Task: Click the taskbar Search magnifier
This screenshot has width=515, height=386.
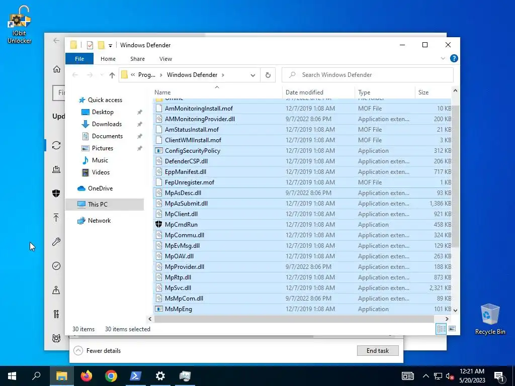Action: 36,376
